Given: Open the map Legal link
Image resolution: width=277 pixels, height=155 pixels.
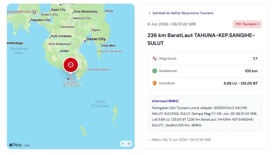Looking at the screenshot, I should (x=27, y=145).
